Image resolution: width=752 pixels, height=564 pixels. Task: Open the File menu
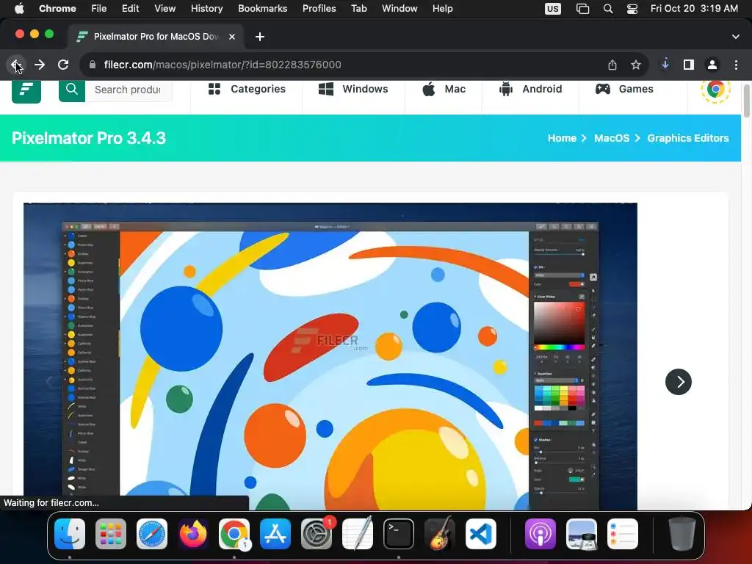pos(99,9)
